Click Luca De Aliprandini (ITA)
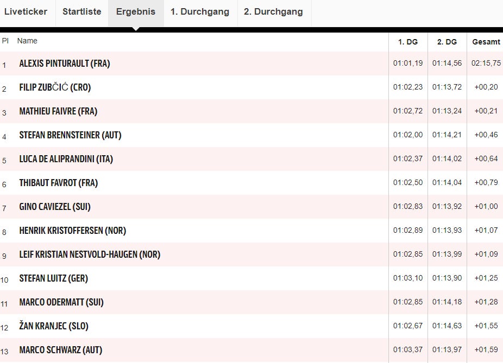This screenshot has width=503, height=363. (66, 159)
